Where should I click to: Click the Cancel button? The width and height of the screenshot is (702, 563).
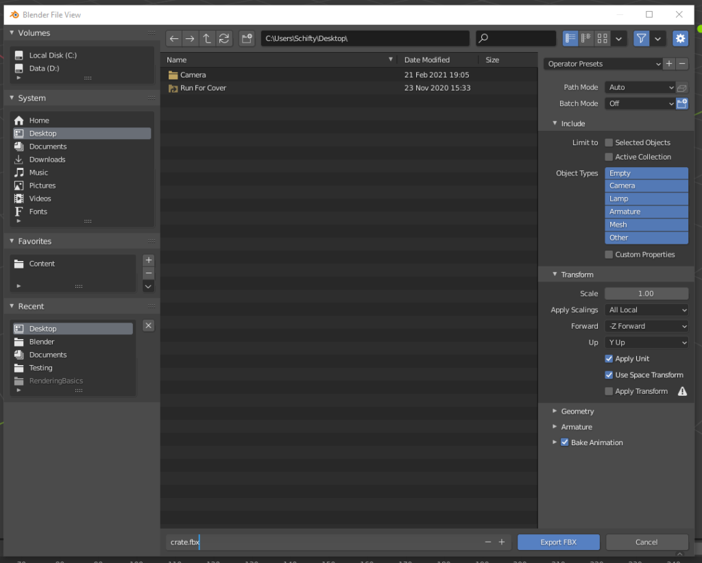tap(646, 542)
